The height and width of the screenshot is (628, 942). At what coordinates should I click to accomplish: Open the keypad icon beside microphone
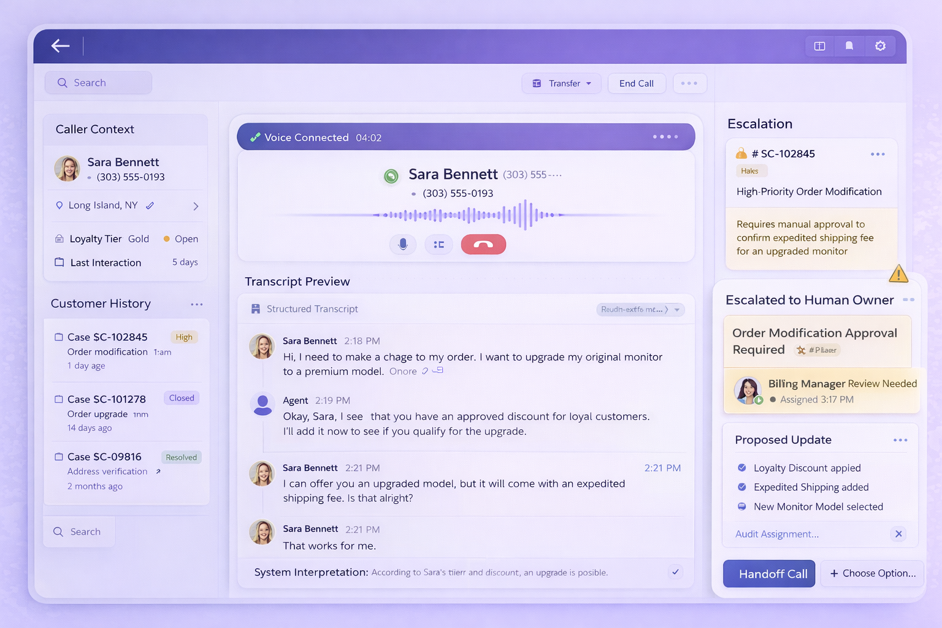click(x=438, y=244)
